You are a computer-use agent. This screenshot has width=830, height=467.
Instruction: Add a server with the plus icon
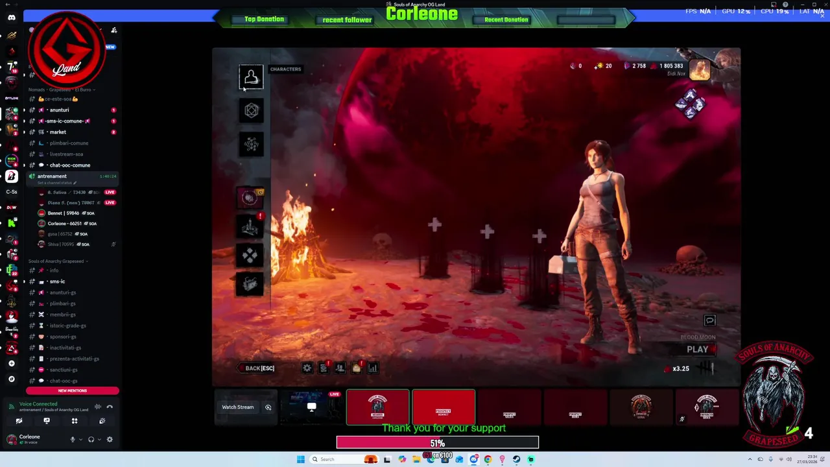click(12, 364)
